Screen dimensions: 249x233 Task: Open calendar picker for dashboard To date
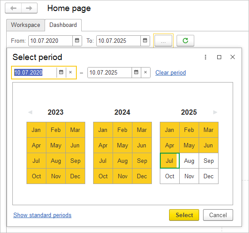[145, 41]
